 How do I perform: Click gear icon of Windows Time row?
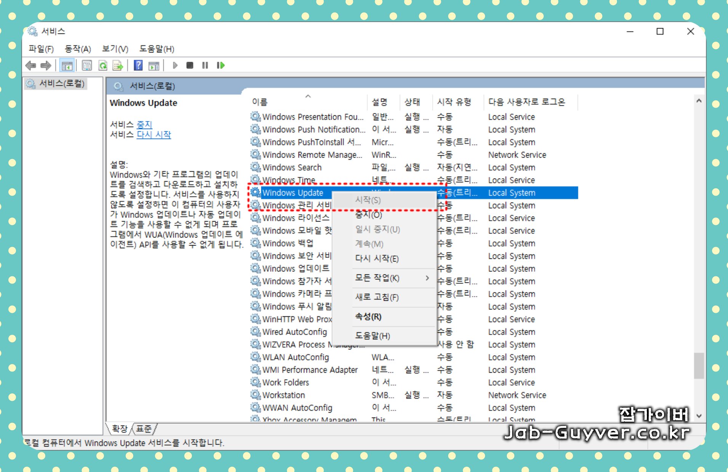[255, 179]
